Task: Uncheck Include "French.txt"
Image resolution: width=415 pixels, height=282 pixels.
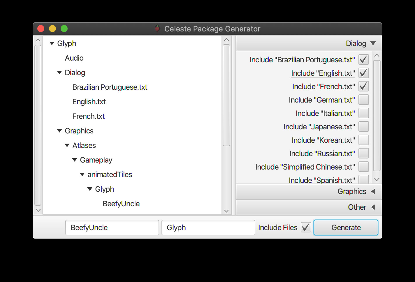Action: [363, 86]
